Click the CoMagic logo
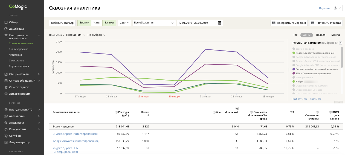The height and width of the screenshot is (155, 345). [x=18, y=7]
